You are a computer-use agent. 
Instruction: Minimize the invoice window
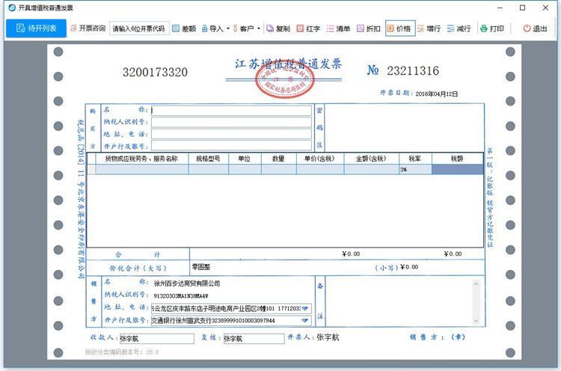click(x=500, y=7)
